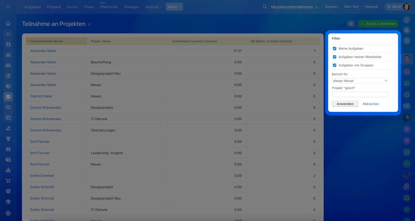Viewport: 415px width, 221px height.
Task: Toggle Aufgaben meiner Mitarbeiter checkbox
Action: click(335, 57)
